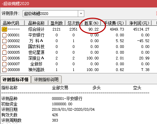Click the 综合统计 folder icon
157x124 pixels.
pos(4,29)
